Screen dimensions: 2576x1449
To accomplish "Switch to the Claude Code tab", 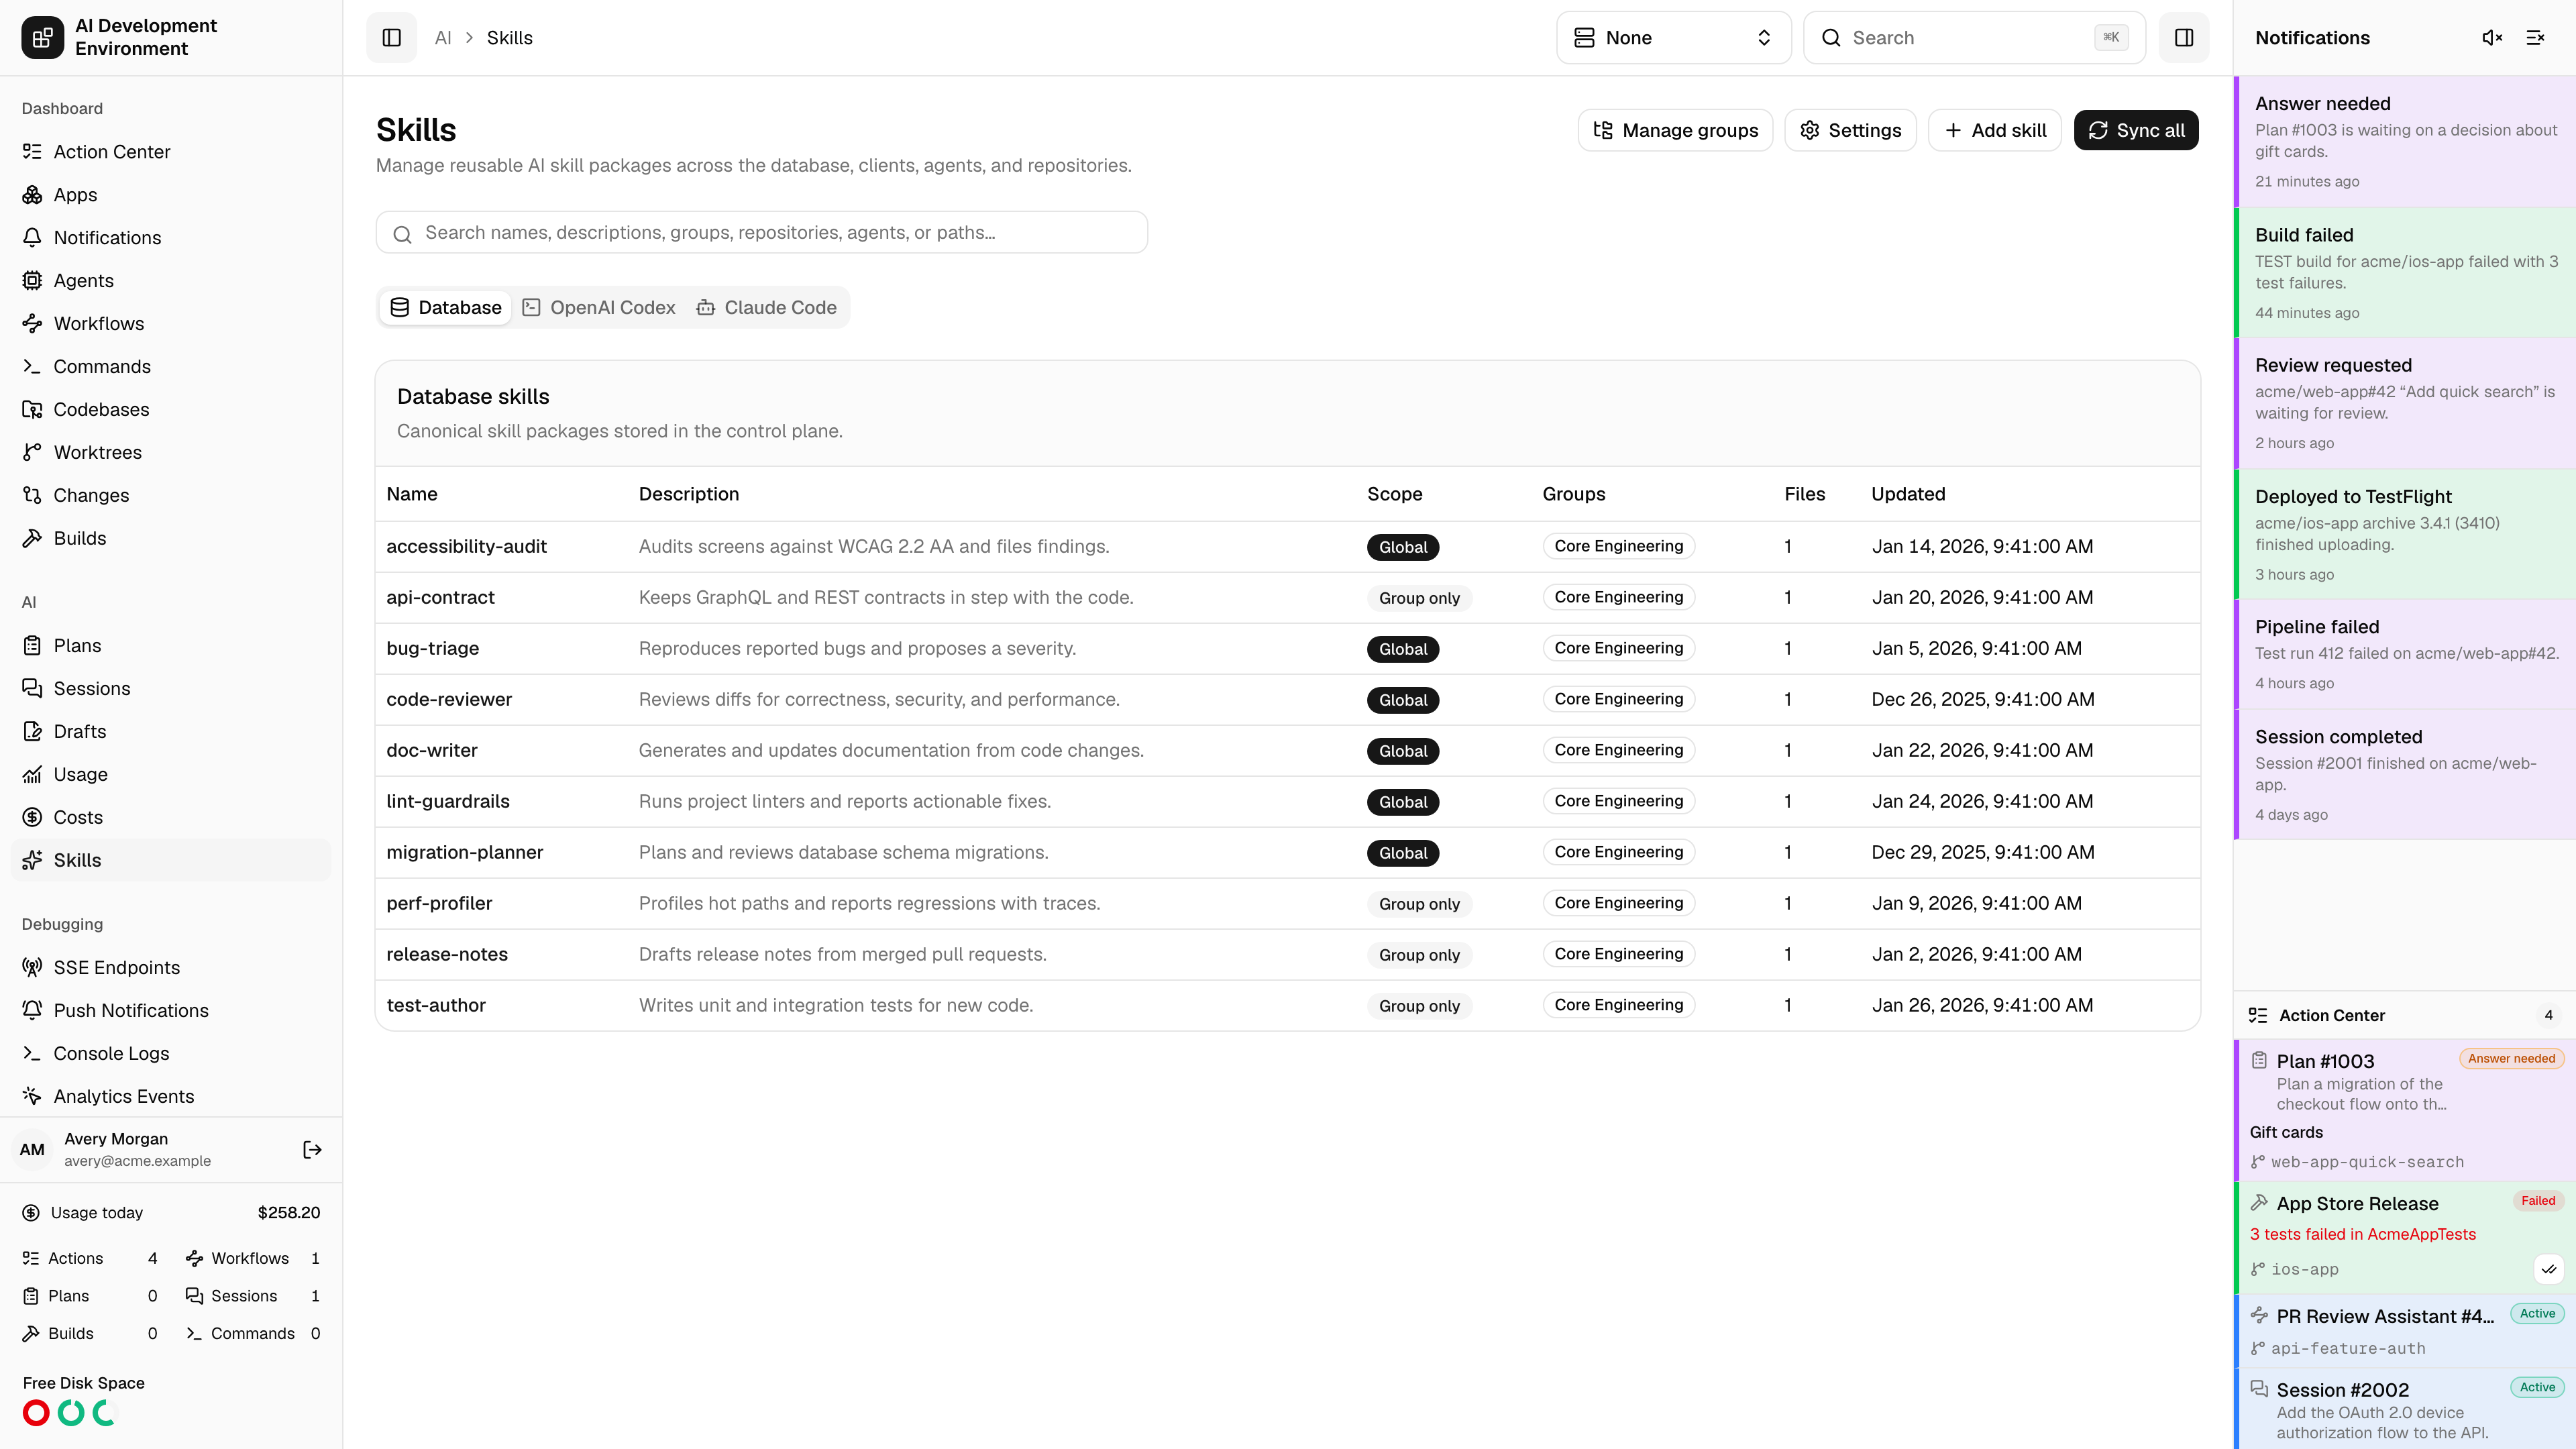I will tap(767, 307).
